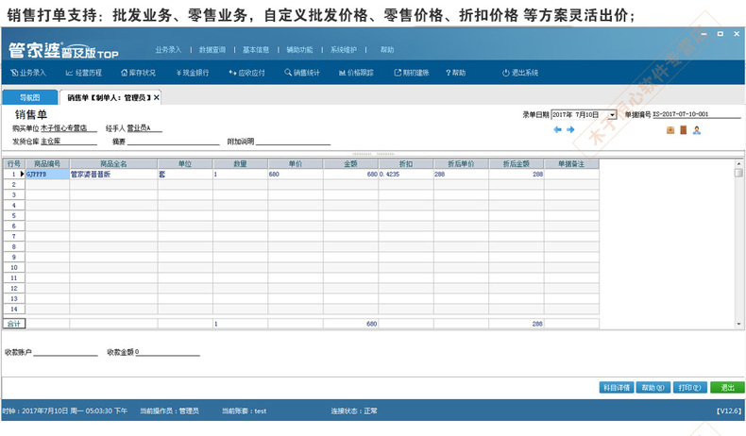Screen dimensions: 746x436
Task: Click the 金额 column header
Action: click(x=350, y=163)
